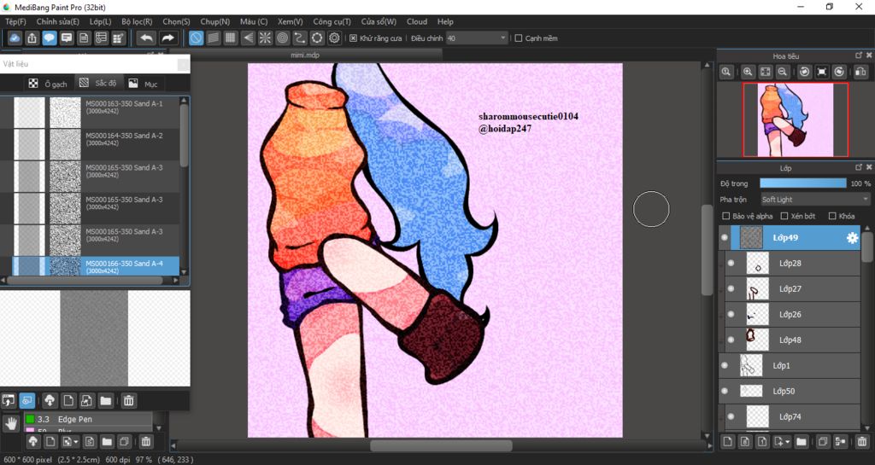Viewport: 875px width, 465px height.
Task: Click navigator preview thumbnail
Action: (796, 119)
